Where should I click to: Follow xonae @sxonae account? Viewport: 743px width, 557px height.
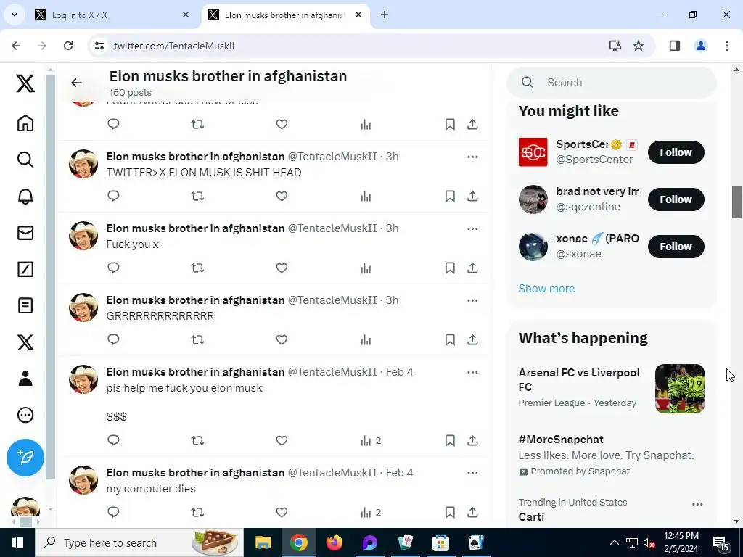676,247
